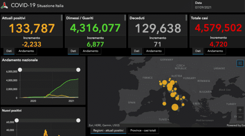Zoom out on the map
This screenshot has height=136, width=245.
tap(240, 117)
